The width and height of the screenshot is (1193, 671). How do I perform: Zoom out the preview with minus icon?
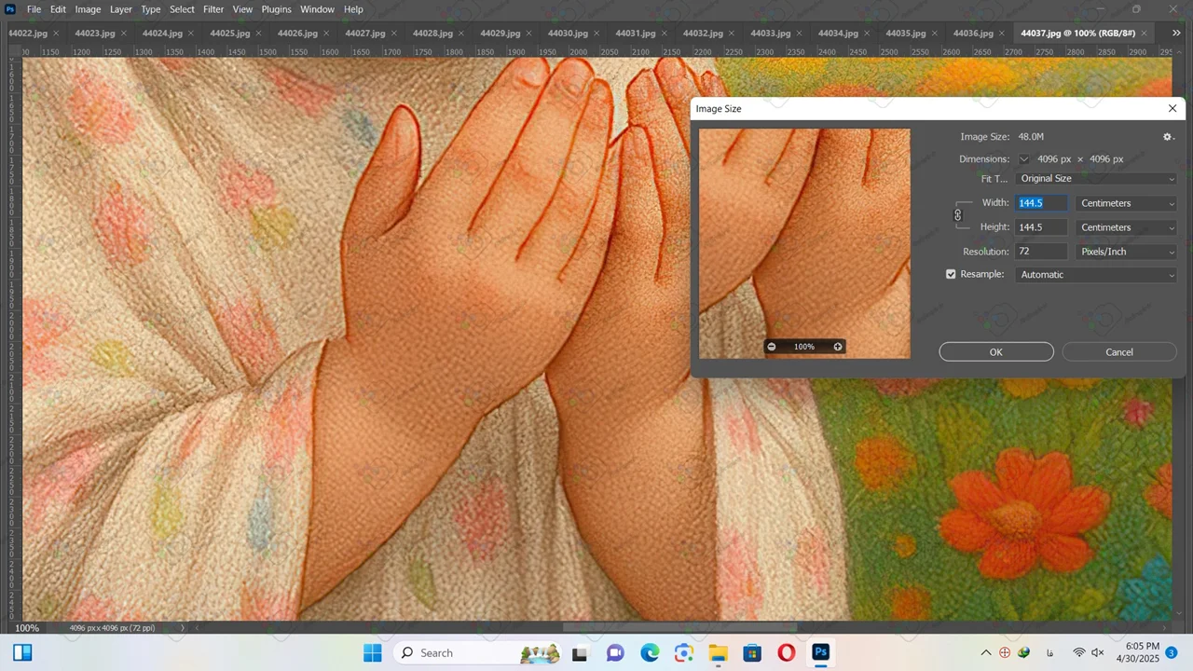pos(771,347)
